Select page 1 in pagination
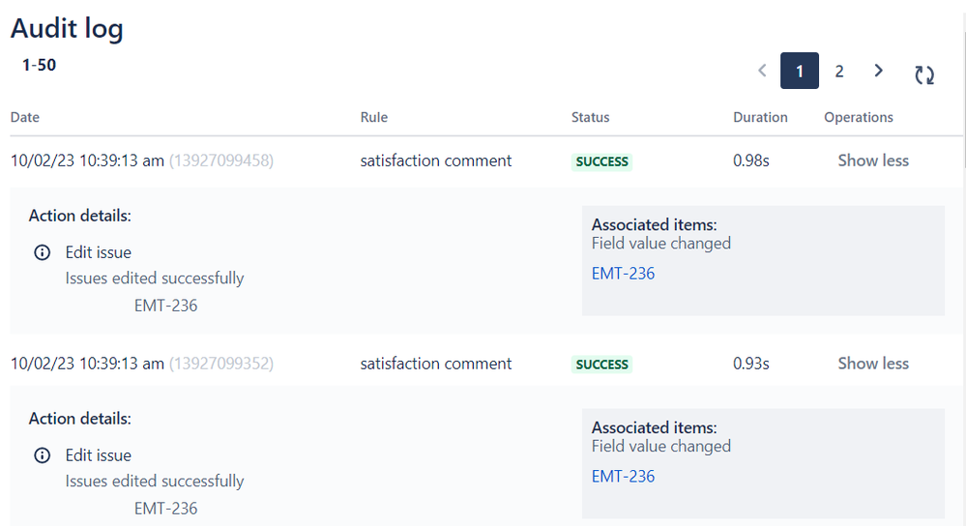 click(x=799, y=71)
